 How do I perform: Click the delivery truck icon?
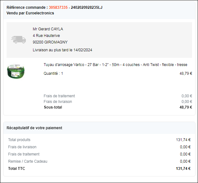[x=18, y=39]
